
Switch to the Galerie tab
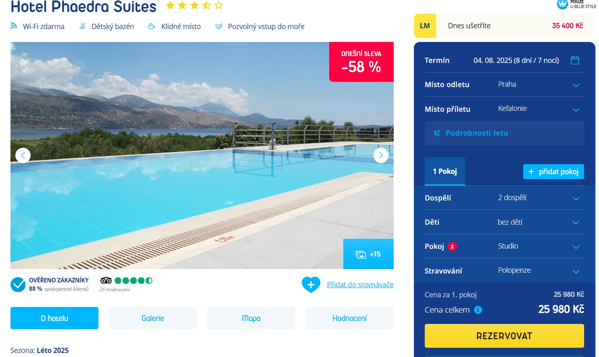point(152,318)
